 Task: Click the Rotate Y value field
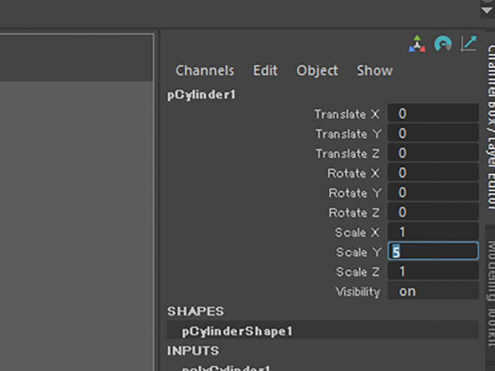[x=433, y=192]
